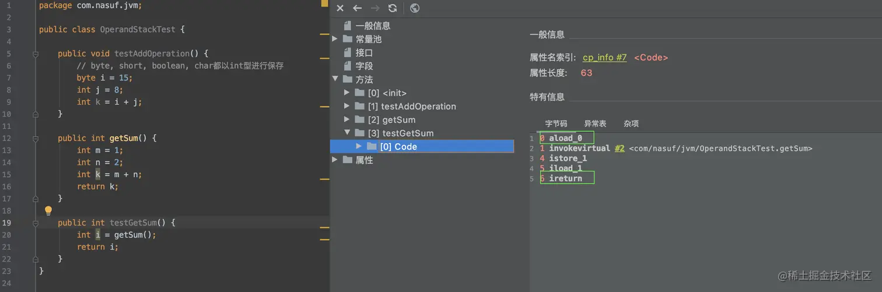Expand the 常量池 tree node
882x292 pixels.
click(x=335, y=39)
